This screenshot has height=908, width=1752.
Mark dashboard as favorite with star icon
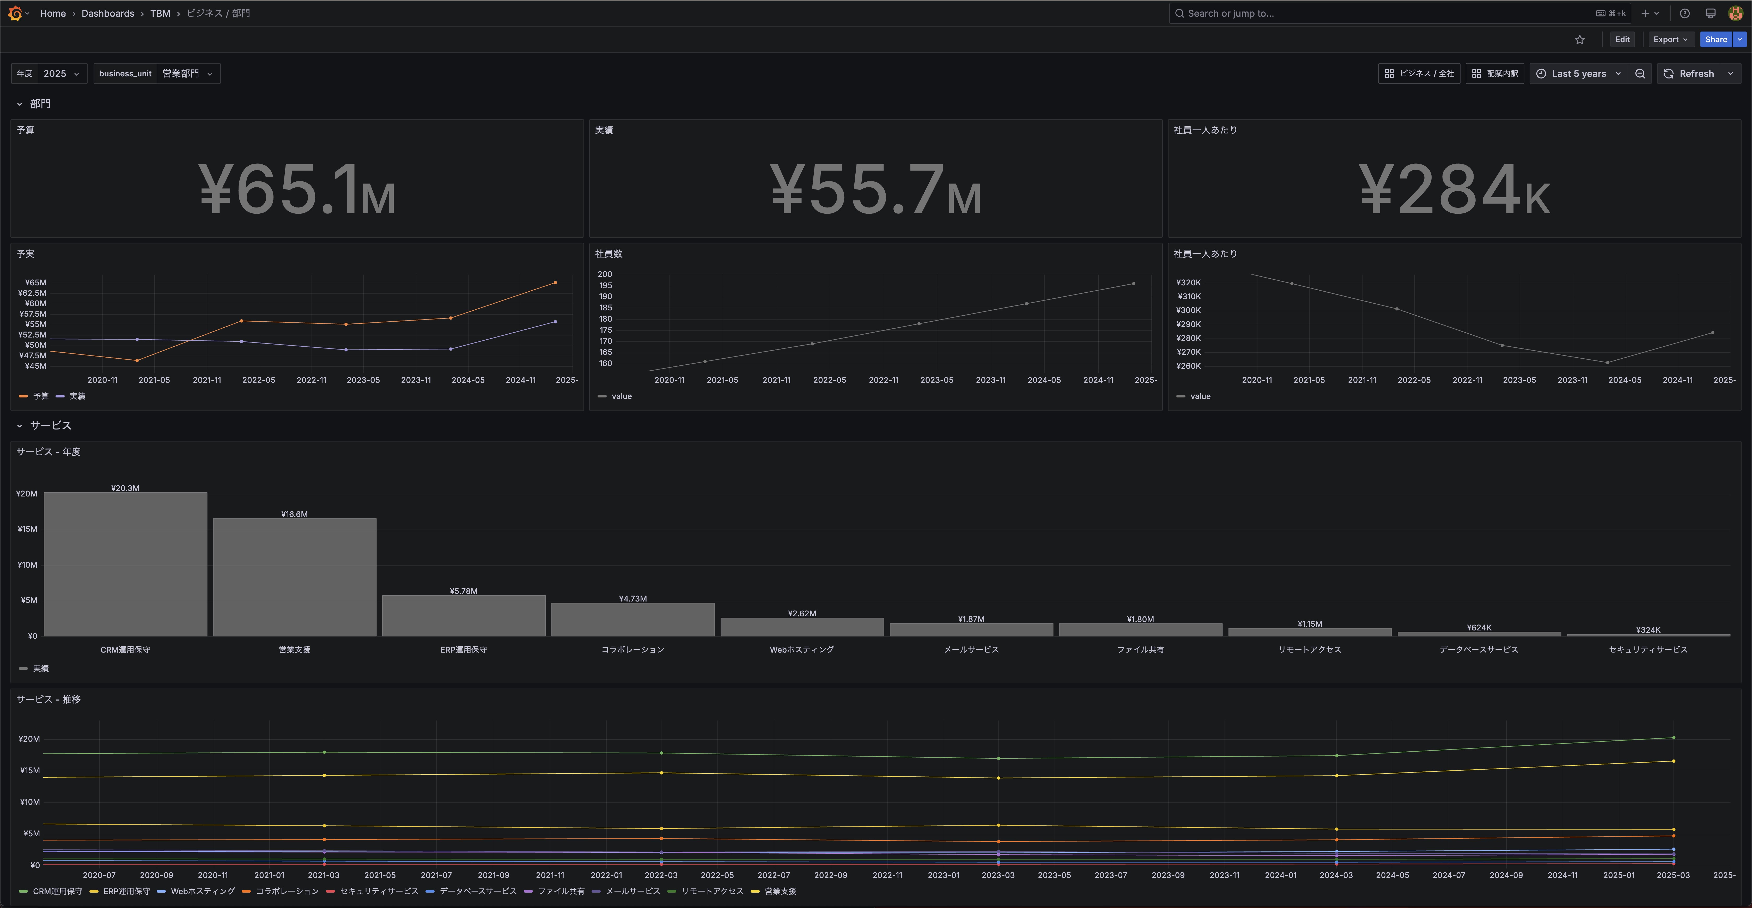pos(1580,39)
